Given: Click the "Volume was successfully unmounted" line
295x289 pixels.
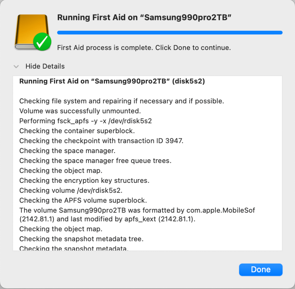Looking at the screenshot, I should click(x=80, y=111).
